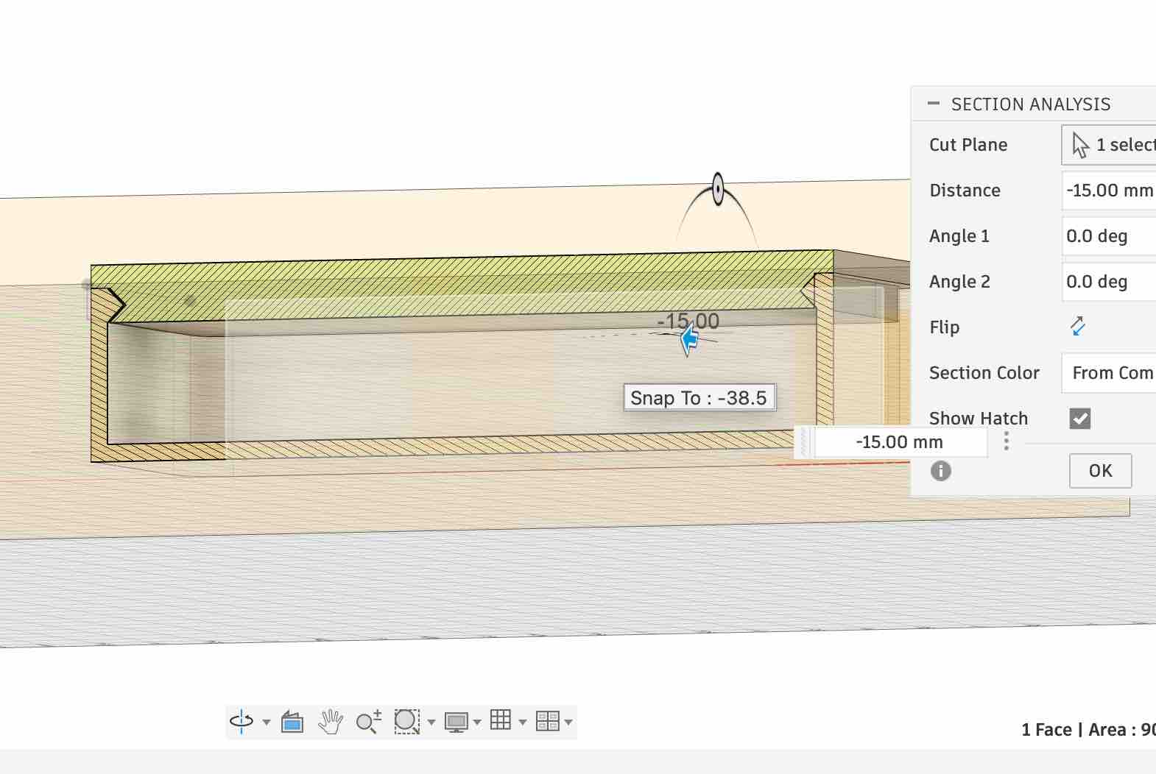Screen dimensions: 1156x774
Task: Click the Look At camera icon
Action: pos(292,722)
